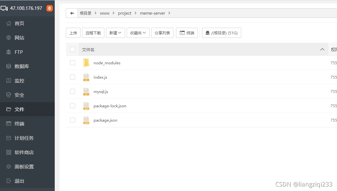This screenshot has height=191, width=337.
Task: Expand chevron after meme-server in path
Action: click(x=169, y=13)
